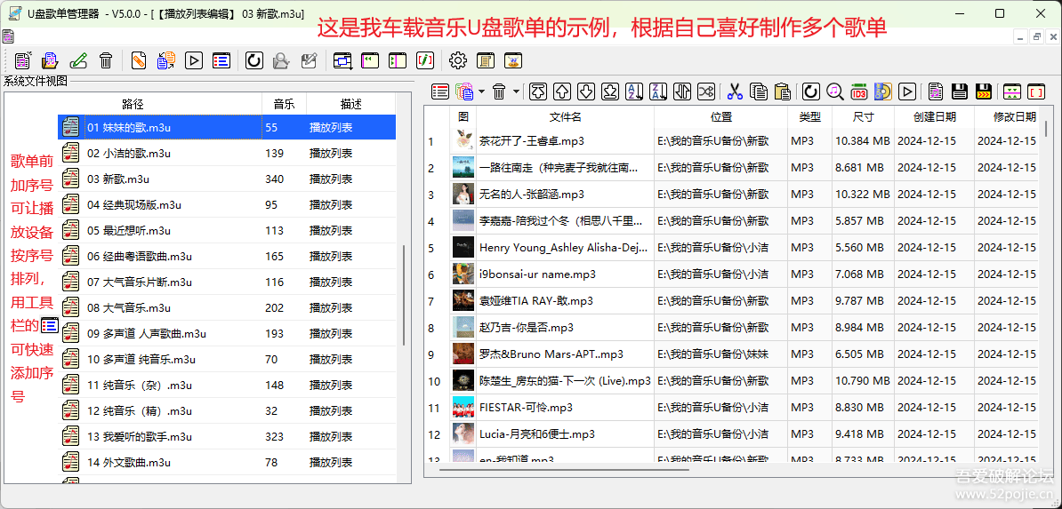Sort playlist A to Z
Screen dimensions: 1062x509
coord(635,91)
